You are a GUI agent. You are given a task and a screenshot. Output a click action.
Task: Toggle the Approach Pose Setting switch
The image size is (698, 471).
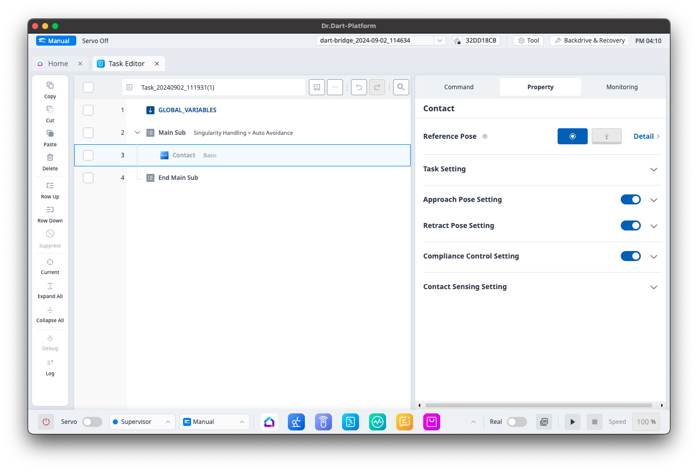[x=630, y=199]
